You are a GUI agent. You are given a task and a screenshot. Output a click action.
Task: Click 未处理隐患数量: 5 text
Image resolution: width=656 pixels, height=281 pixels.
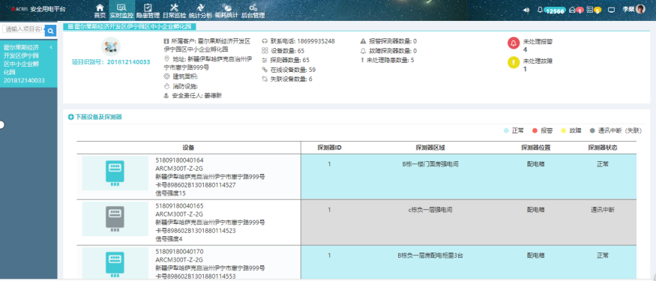[x=391, y=60]
